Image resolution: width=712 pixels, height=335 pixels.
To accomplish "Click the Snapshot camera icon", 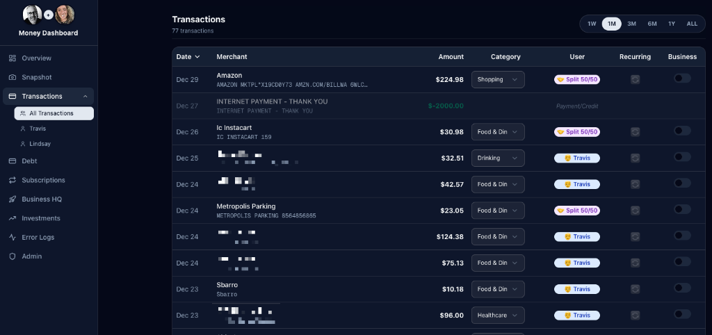I will (x=13, y=77).
